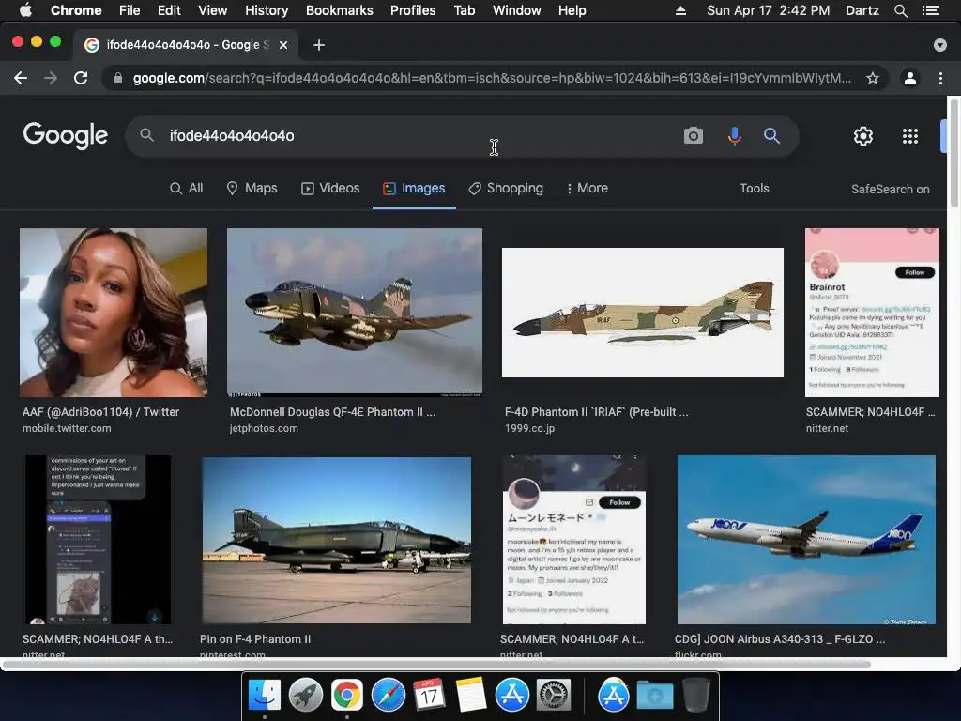Open the tab search dropdown arrow

[x=940, y=45]
